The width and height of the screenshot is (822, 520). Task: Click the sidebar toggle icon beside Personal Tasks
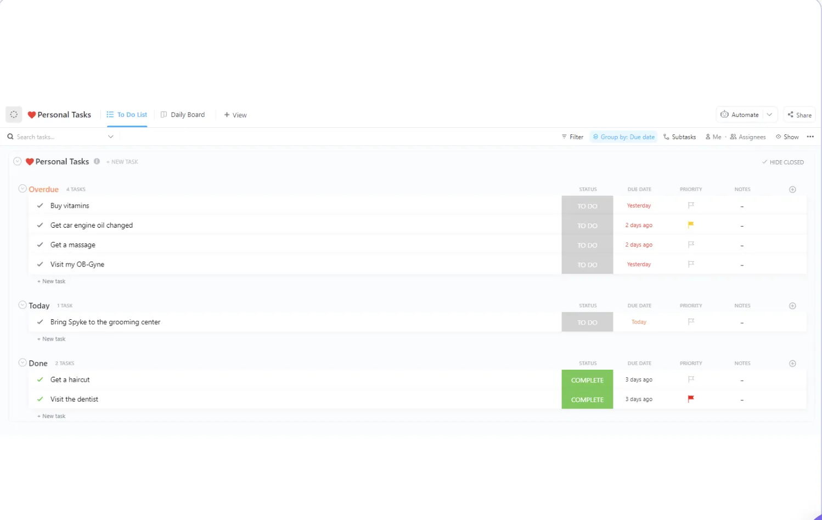tap(14, 115)
